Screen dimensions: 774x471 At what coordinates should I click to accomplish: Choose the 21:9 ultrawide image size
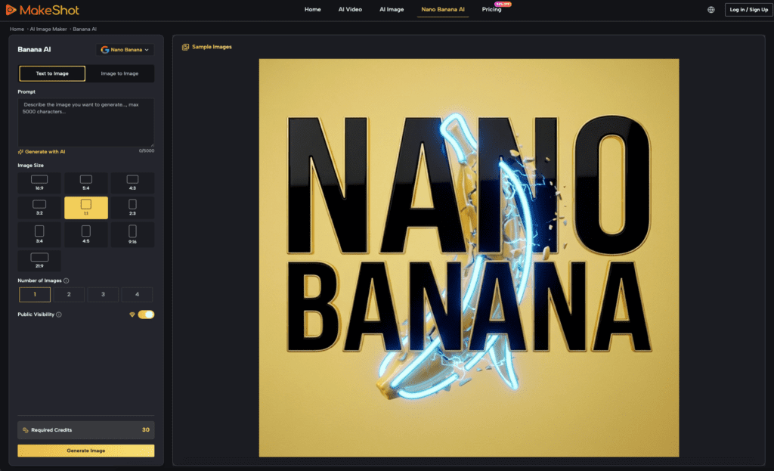[39, 261]
